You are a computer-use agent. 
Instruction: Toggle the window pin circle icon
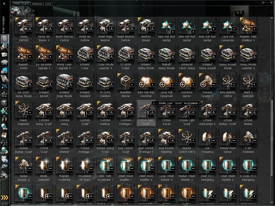click(x=263, y=2)
